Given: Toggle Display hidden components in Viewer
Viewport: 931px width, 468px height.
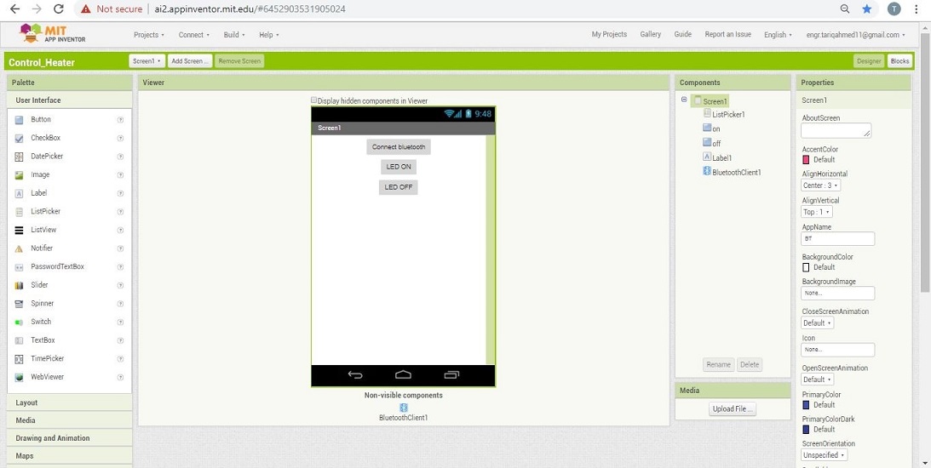Looking at the screenshot, I should (314, 100).
